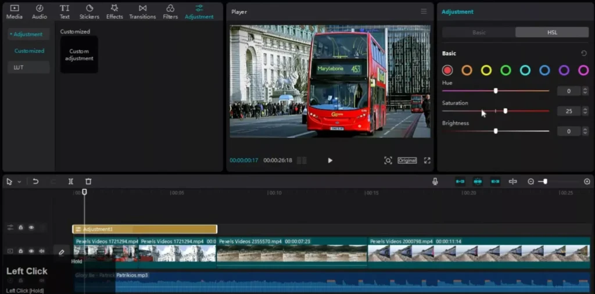Toggle the preview axis icon
The width and height of the screenshot is (595, 294).
512,182
